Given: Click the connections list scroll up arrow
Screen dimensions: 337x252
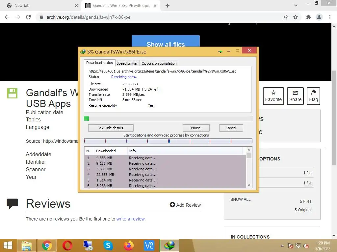Looking at the screenshot, I should [x=249, y=150].
